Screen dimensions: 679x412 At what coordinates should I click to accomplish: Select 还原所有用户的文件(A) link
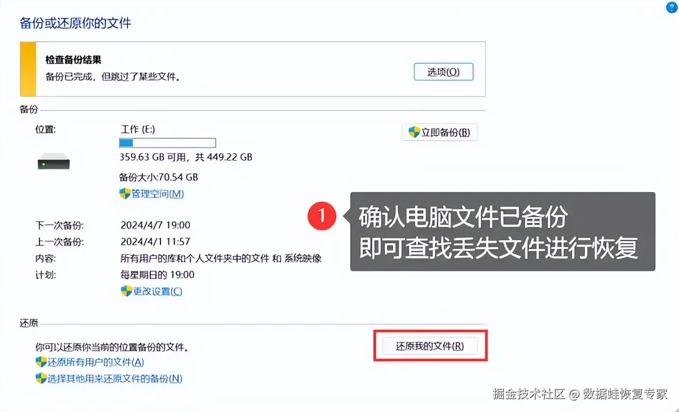96,362
